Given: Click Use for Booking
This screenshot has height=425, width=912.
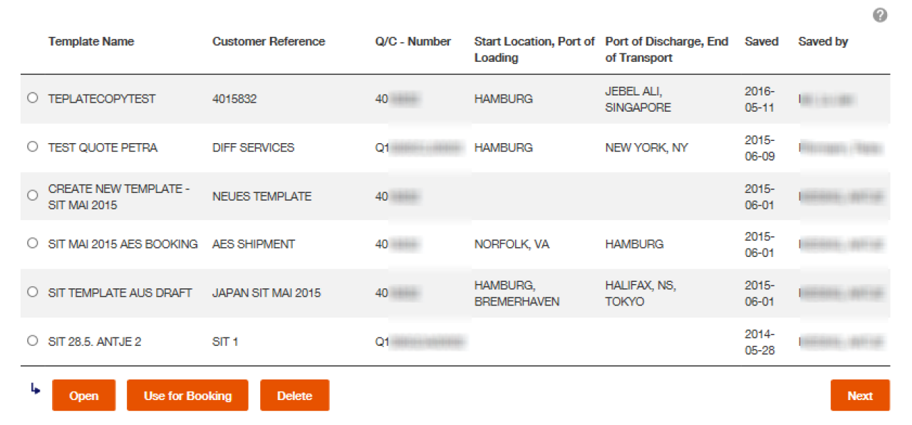Looking at the screenshot, I should 187,395.
